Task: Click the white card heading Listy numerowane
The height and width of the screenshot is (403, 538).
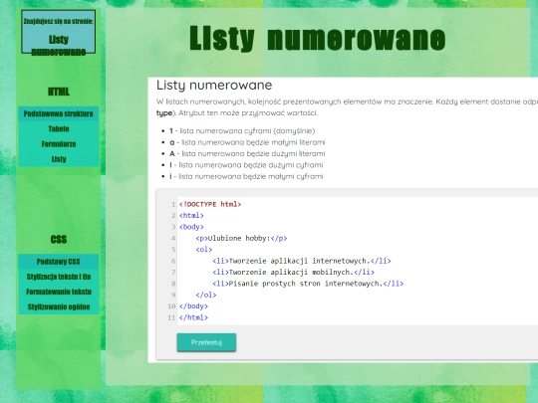Action: tap(214, 85)
